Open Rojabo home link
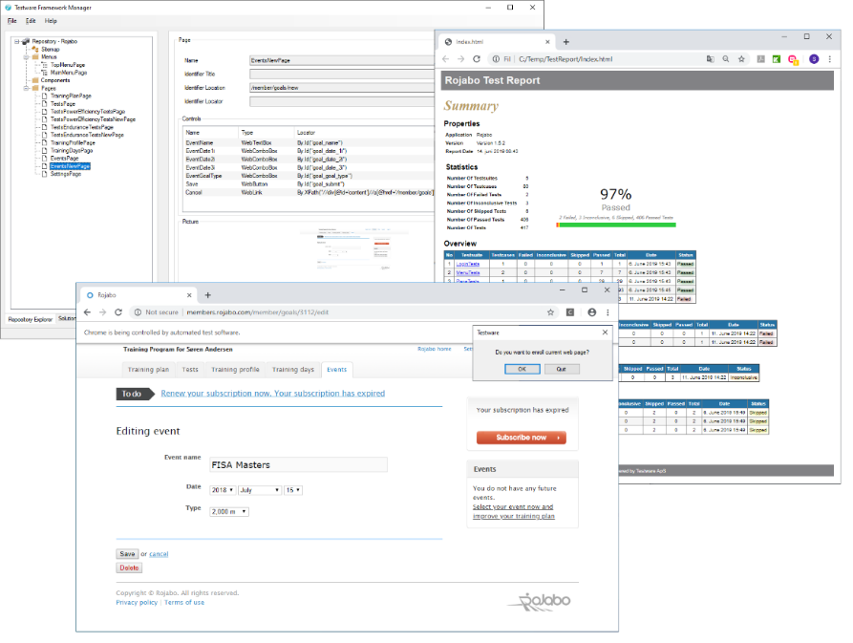Viewport: 853px width, 643px height. coord(434,349)
